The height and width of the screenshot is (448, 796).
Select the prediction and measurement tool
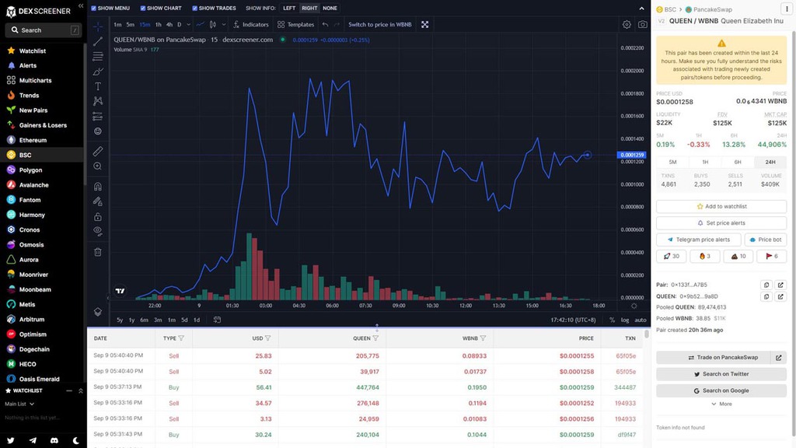click(98, 117)
